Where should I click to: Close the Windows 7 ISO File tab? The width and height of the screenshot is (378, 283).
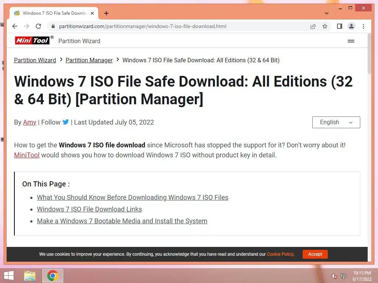pos(92,13)
